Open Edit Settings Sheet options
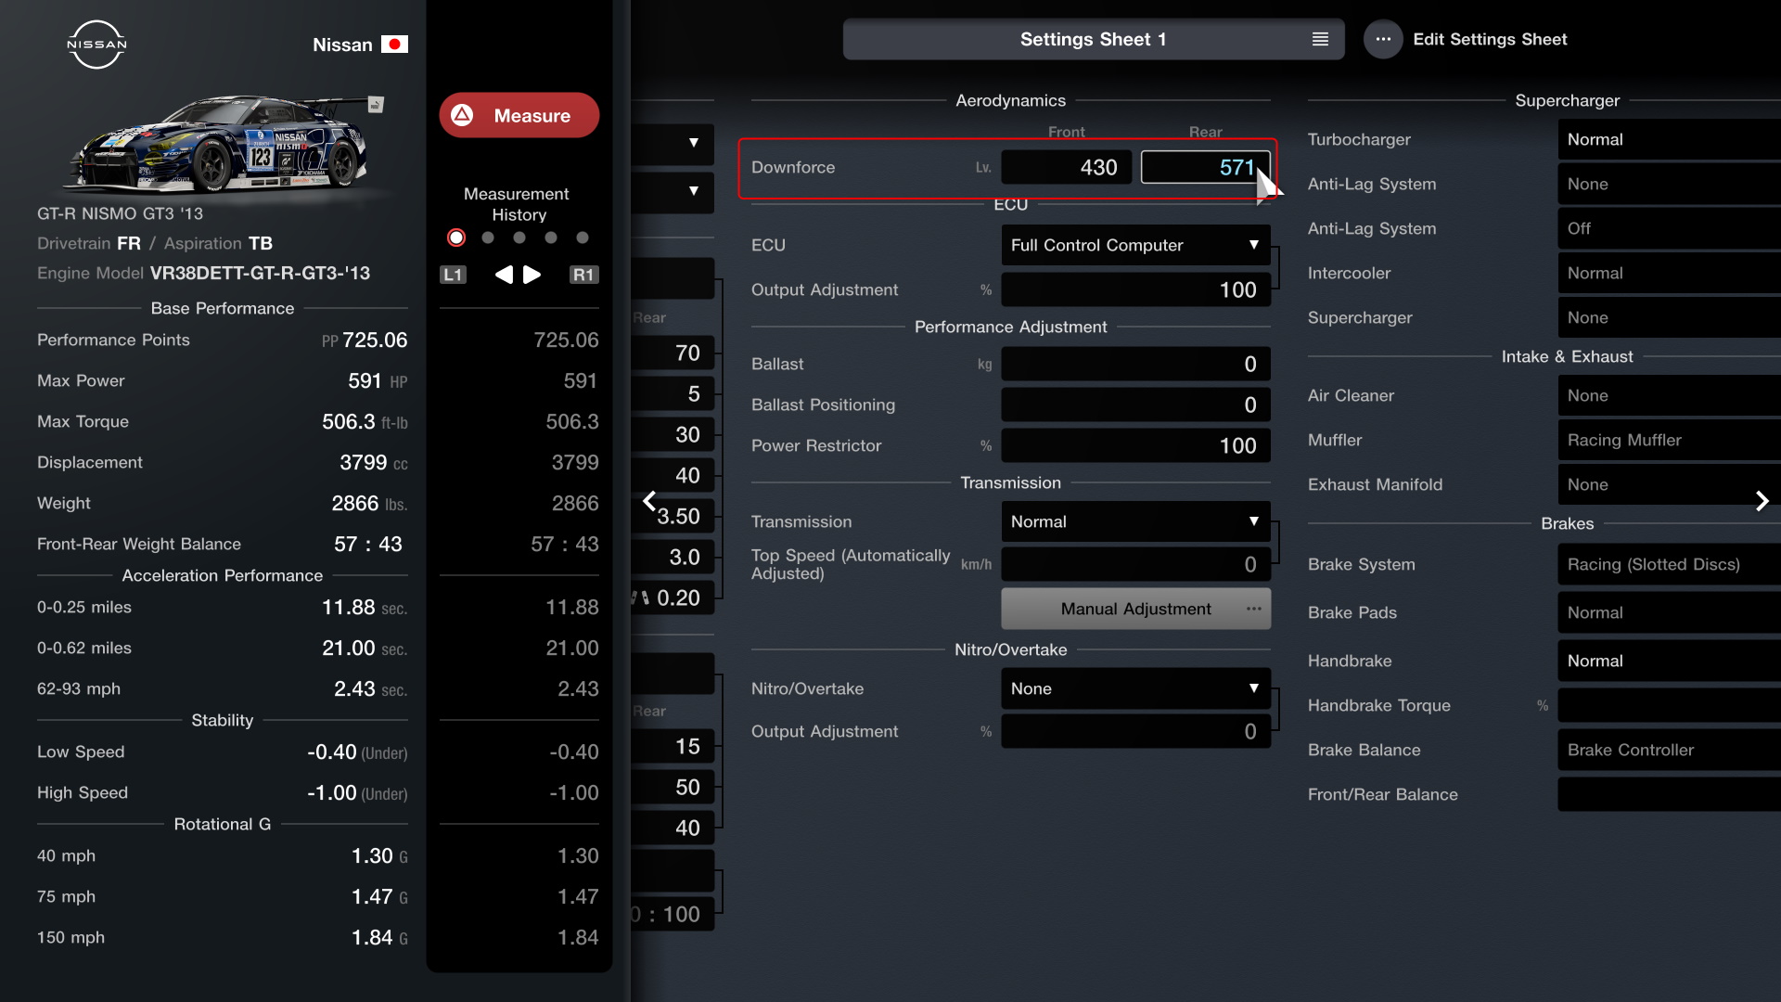This screenshot has width=1781, height=1002. click(1383, 39)
